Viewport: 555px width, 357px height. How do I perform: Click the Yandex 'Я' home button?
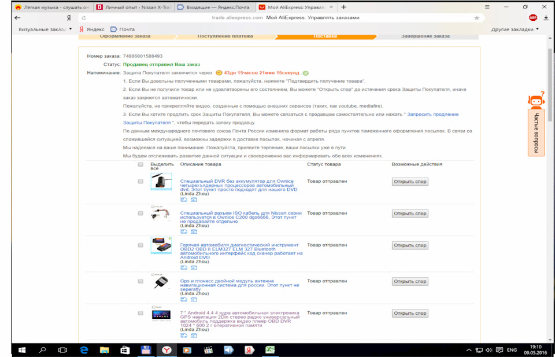pos(69,18)
